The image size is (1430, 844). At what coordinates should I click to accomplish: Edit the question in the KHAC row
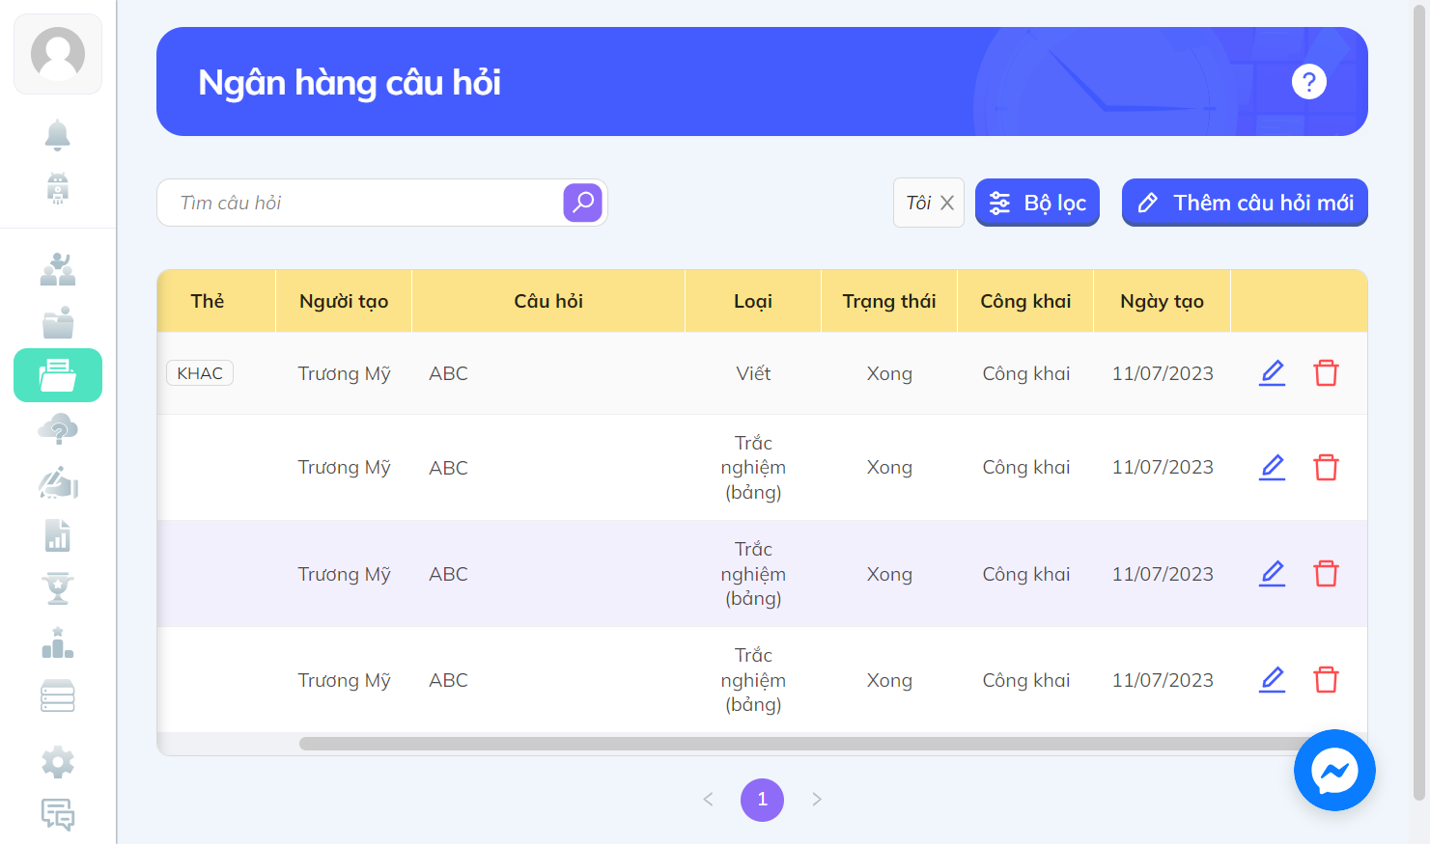point(1273,373)
